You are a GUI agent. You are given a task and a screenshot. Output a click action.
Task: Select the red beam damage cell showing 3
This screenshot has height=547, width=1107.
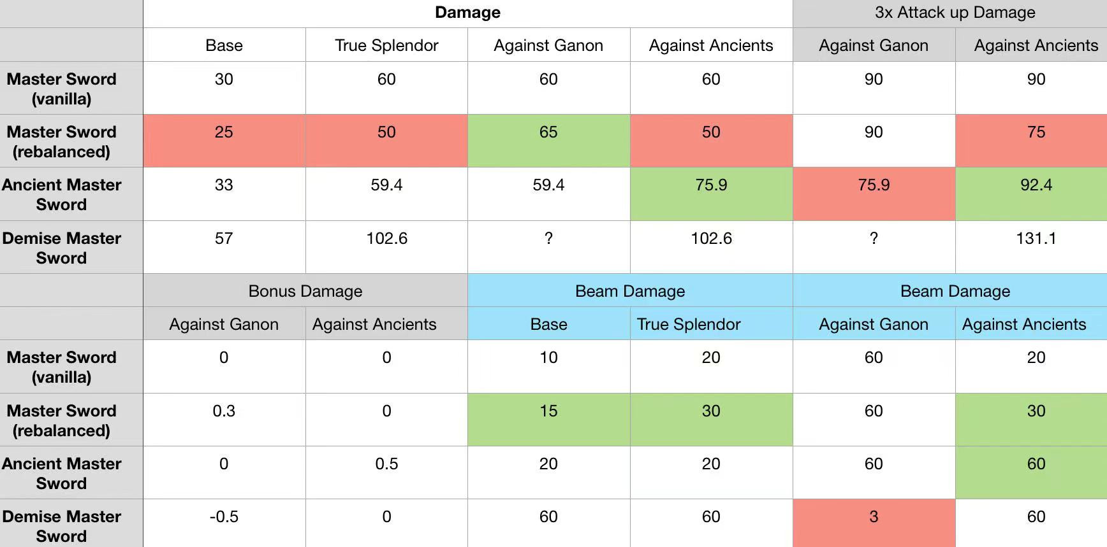[x=874, y=517]
